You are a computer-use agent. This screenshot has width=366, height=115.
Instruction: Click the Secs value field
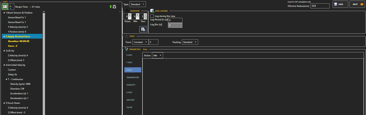click(141, 16)
